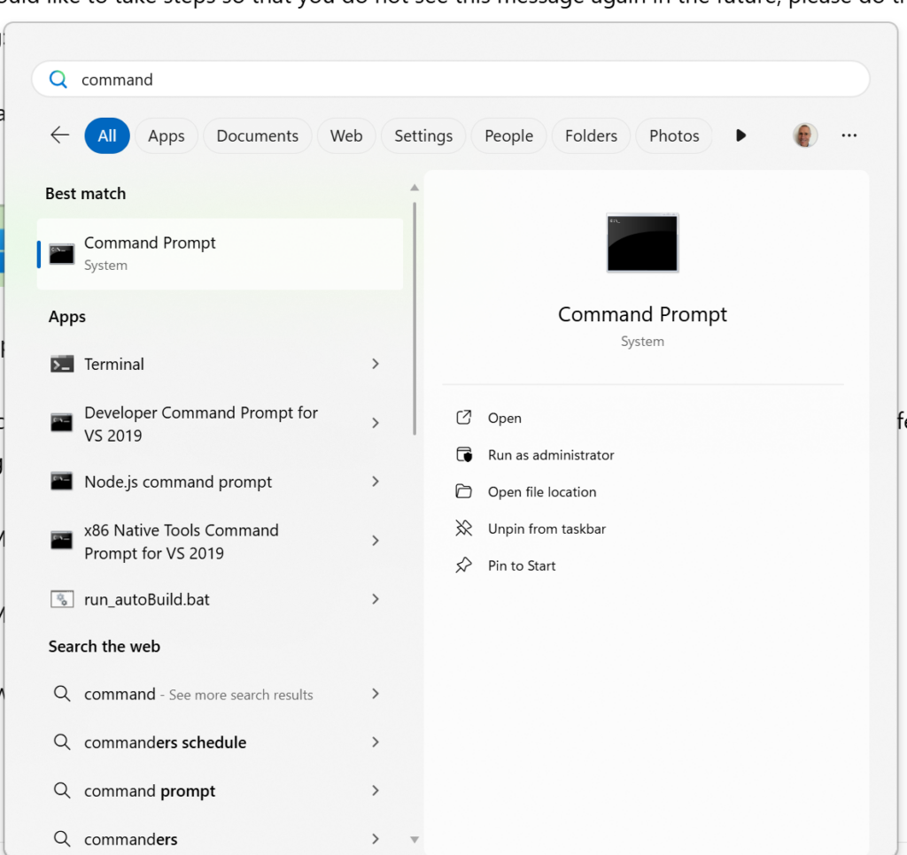Click the Node.js command prompt icon
Image resolution: width=907 pixels, height=855 pixels.
61,481
